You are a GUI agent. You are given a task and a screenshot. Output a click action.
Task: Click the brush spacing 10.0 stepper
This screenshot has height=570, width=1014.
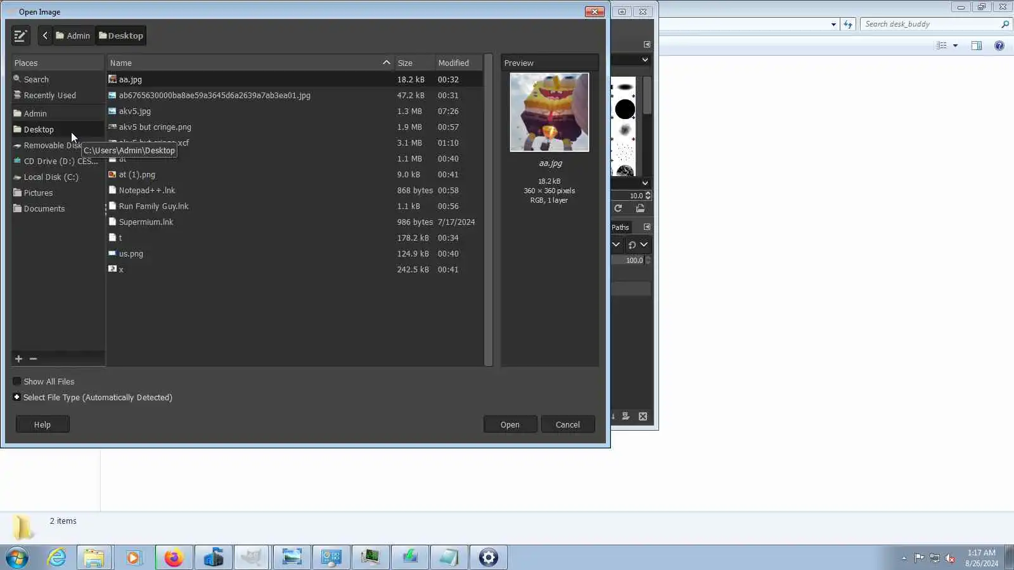[x=648, y=196]
